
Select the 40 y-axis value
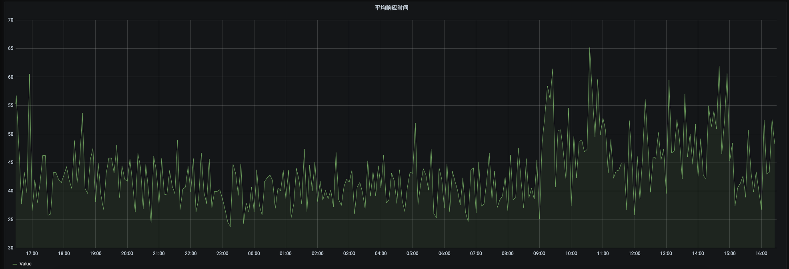[10, 191]
